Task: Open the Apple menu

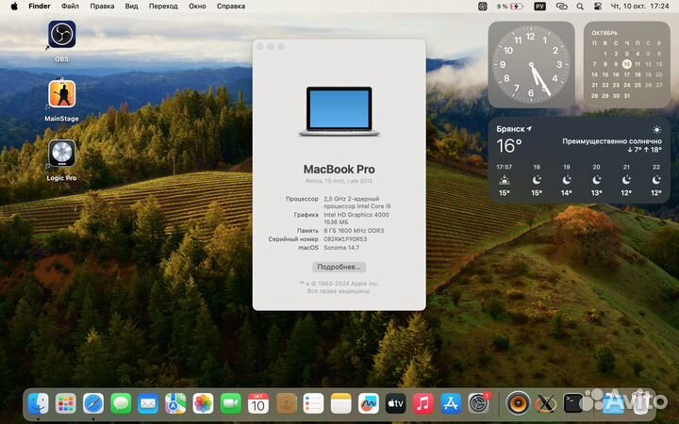Action: click(x=14, y=7)
